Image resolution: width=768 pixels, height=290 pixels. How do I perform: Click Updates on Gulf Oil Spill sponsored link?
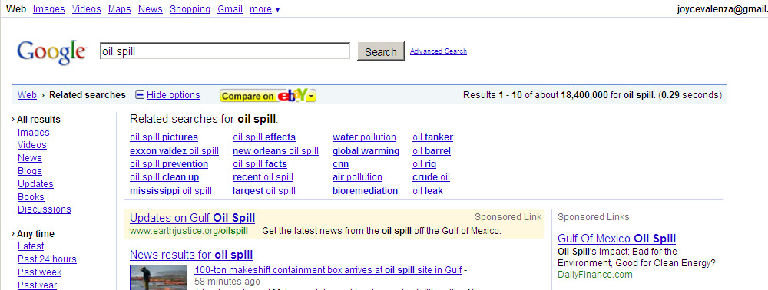[193, 218]
